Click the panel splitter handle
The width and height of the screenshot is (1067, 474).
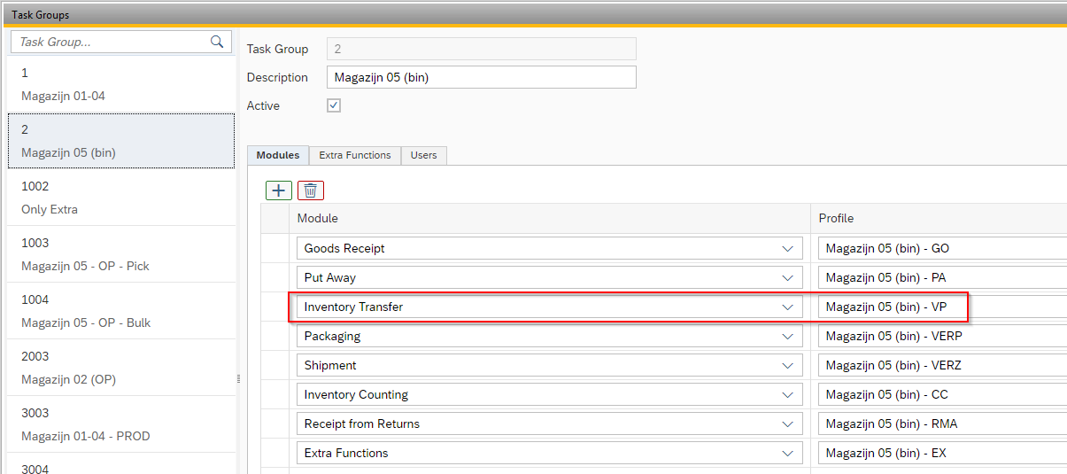[x=236, y=378]
